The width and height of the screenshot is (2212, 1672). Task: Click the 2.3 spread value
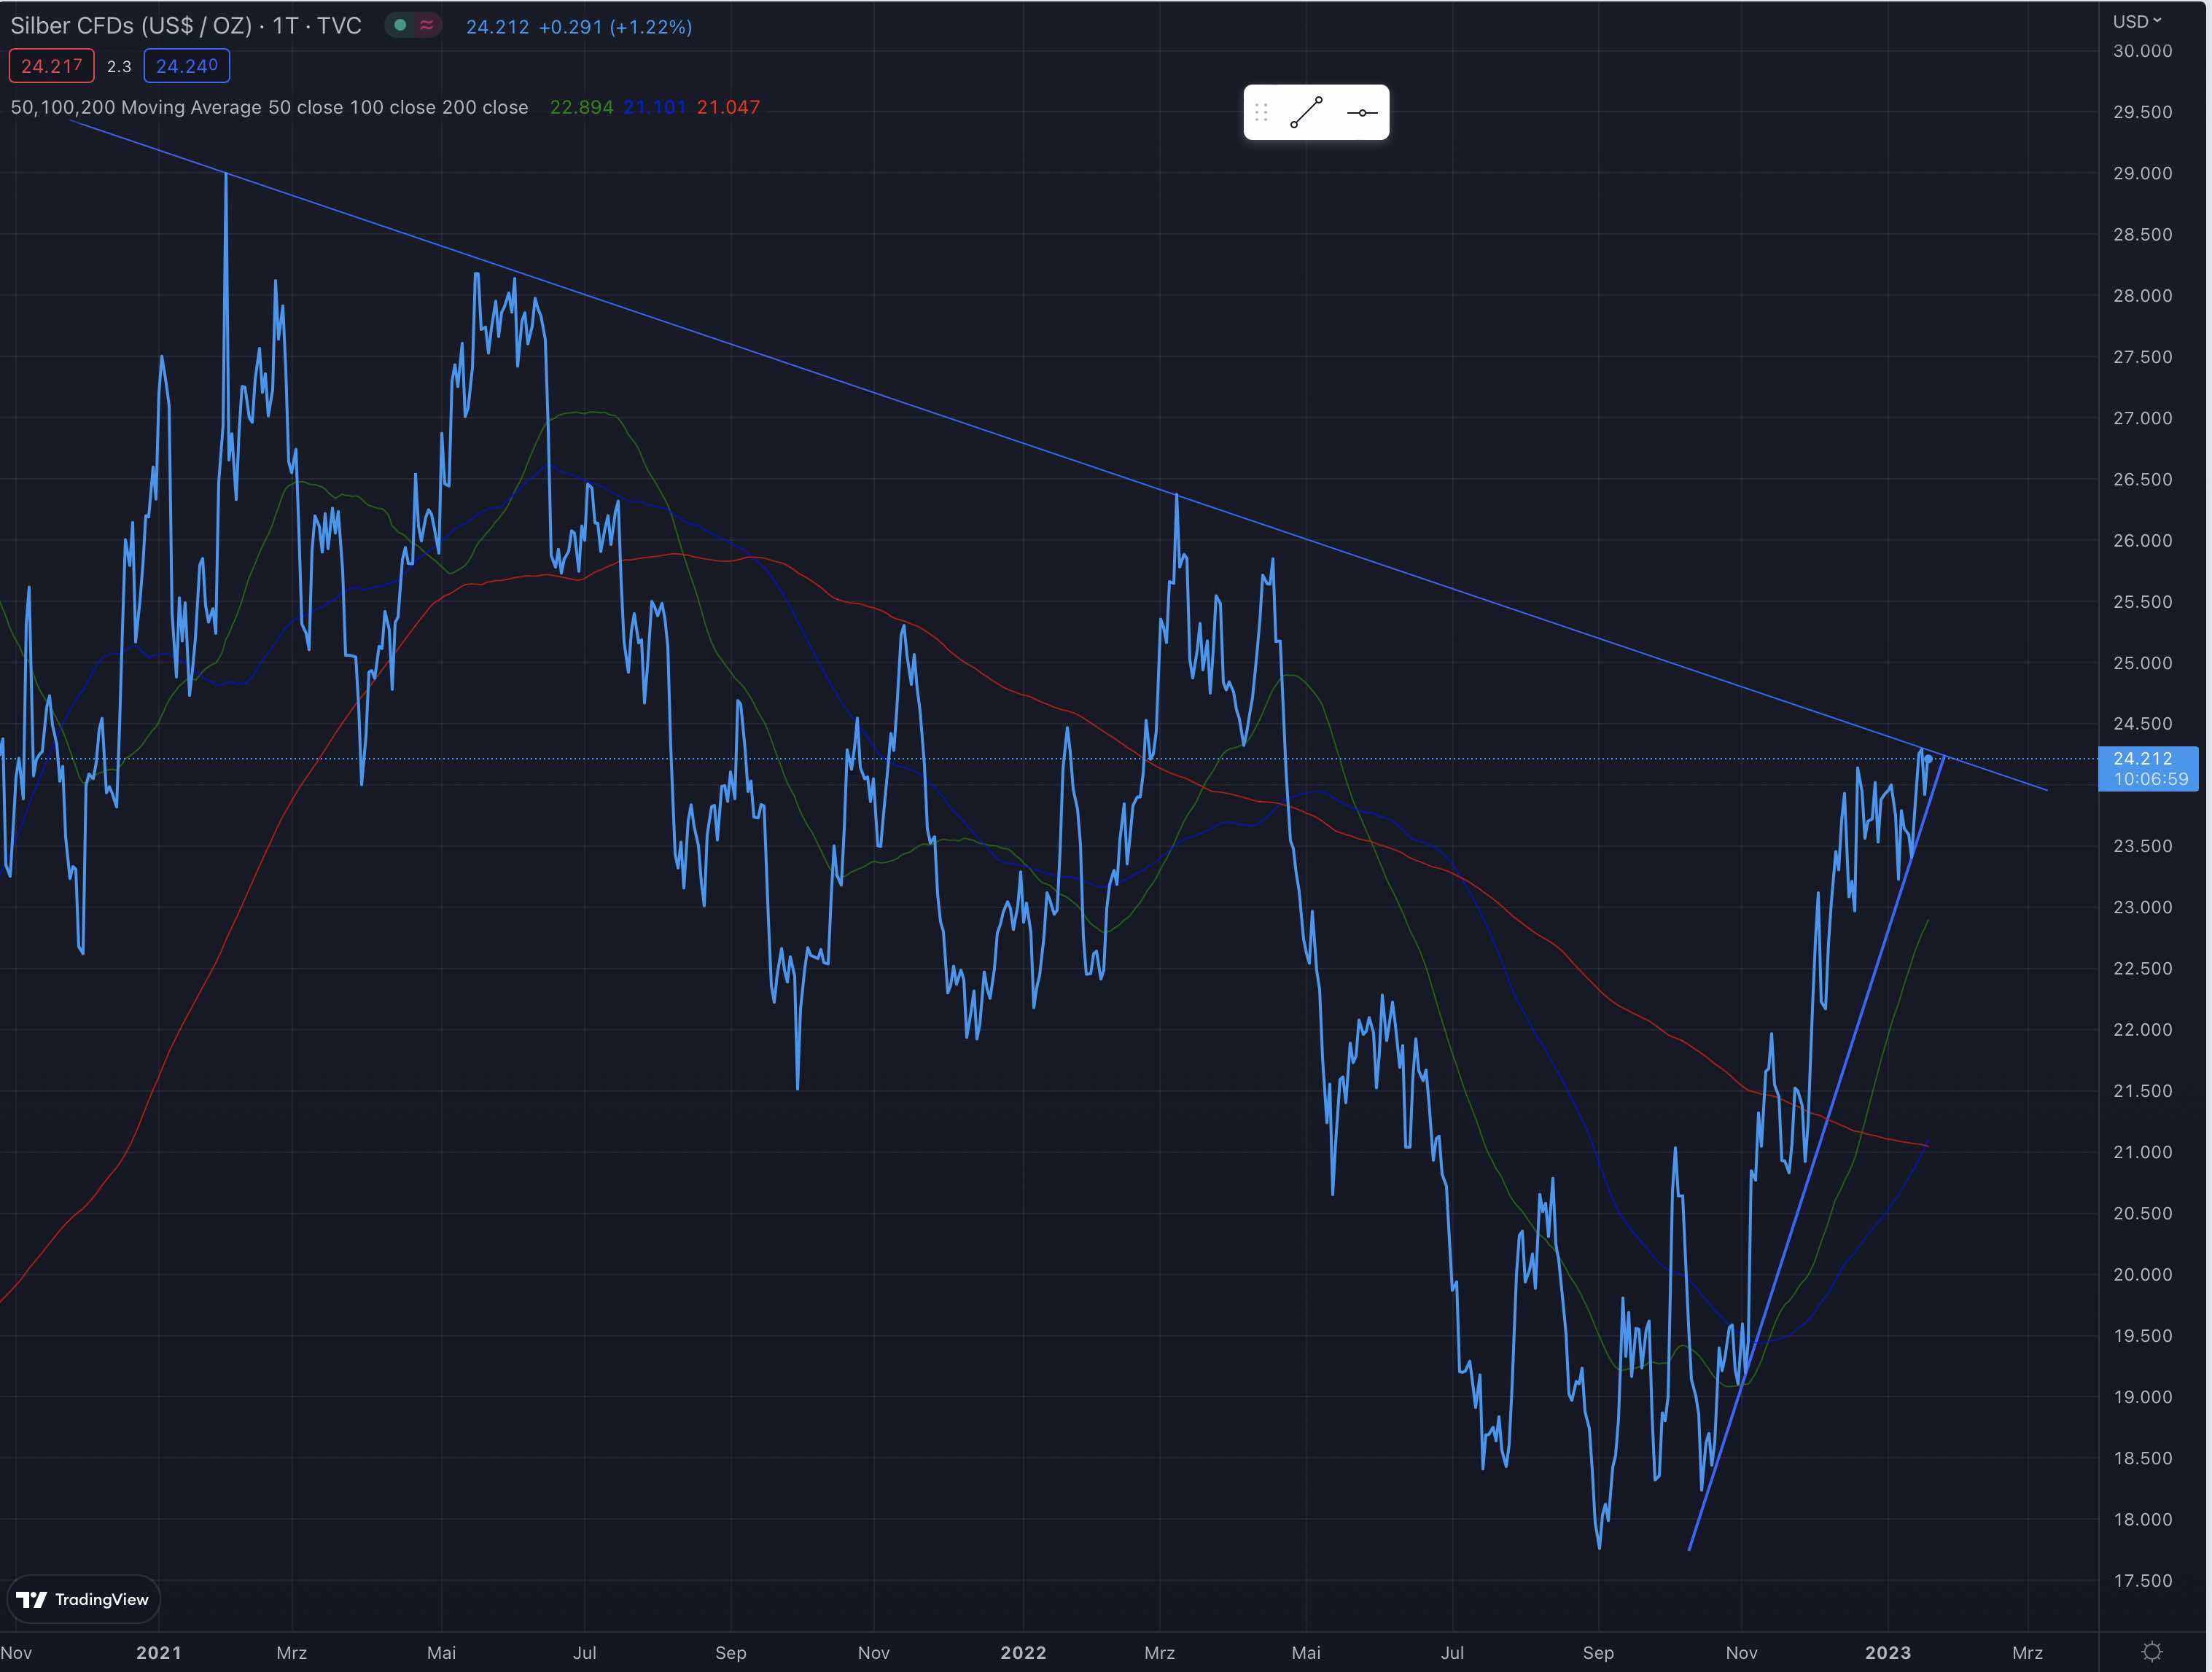[x=119, y=67]
